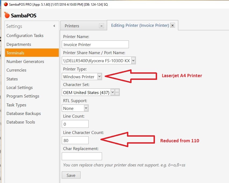Click the 'Printer Share Name / Port Name:' label
Image resolution: width=229 pixels, height=183 pixels.
pyautogui.click(x=94, y=53)
